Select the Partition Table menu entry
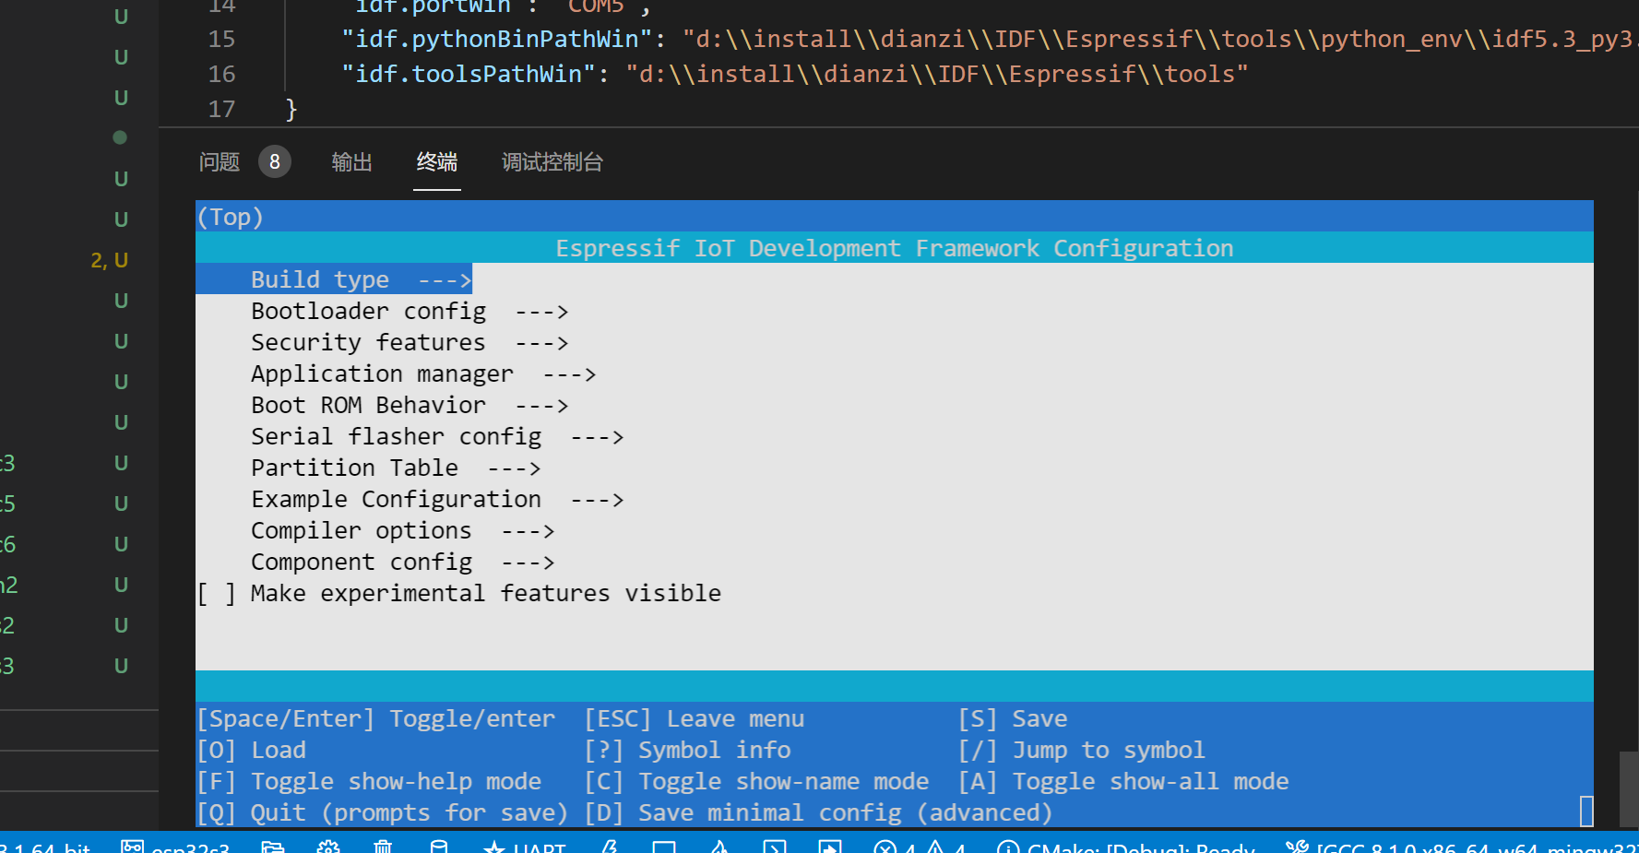 pos(354,467)
